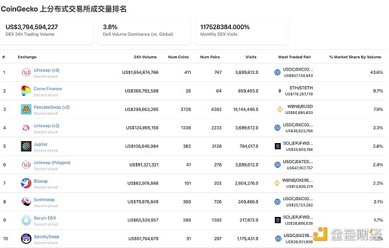The width and height of the screenshot is (389, 248).
Task: Click the US$3,794,594,227 total volume figure
Action: pyautogui.click(x=32, y=27)
